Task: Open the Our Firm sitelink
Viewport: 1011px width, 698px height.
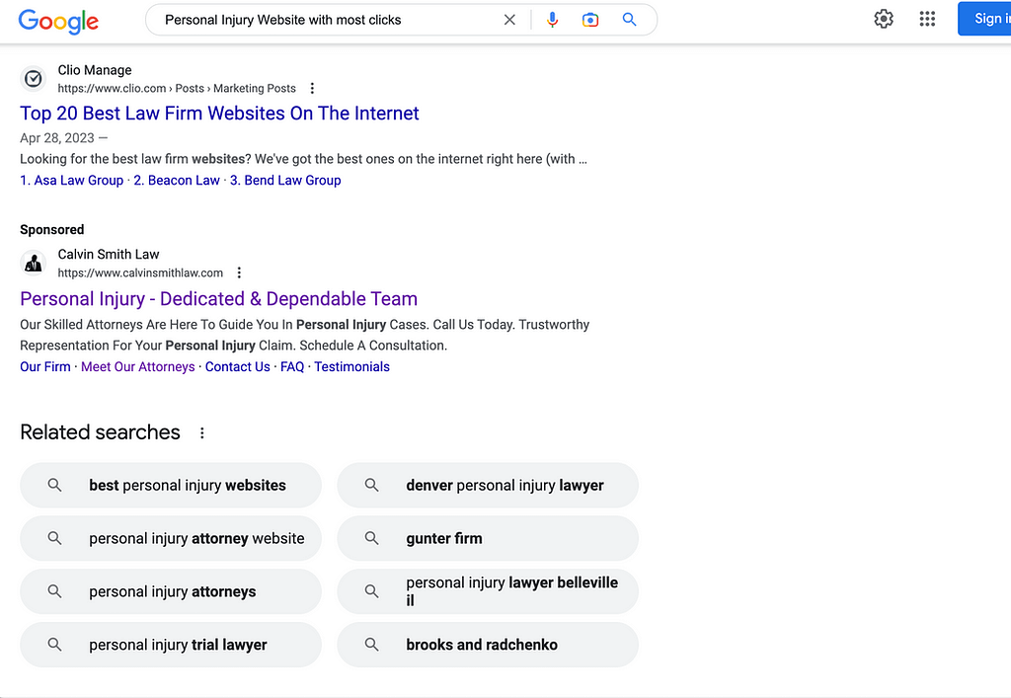Action: (45, 366)
